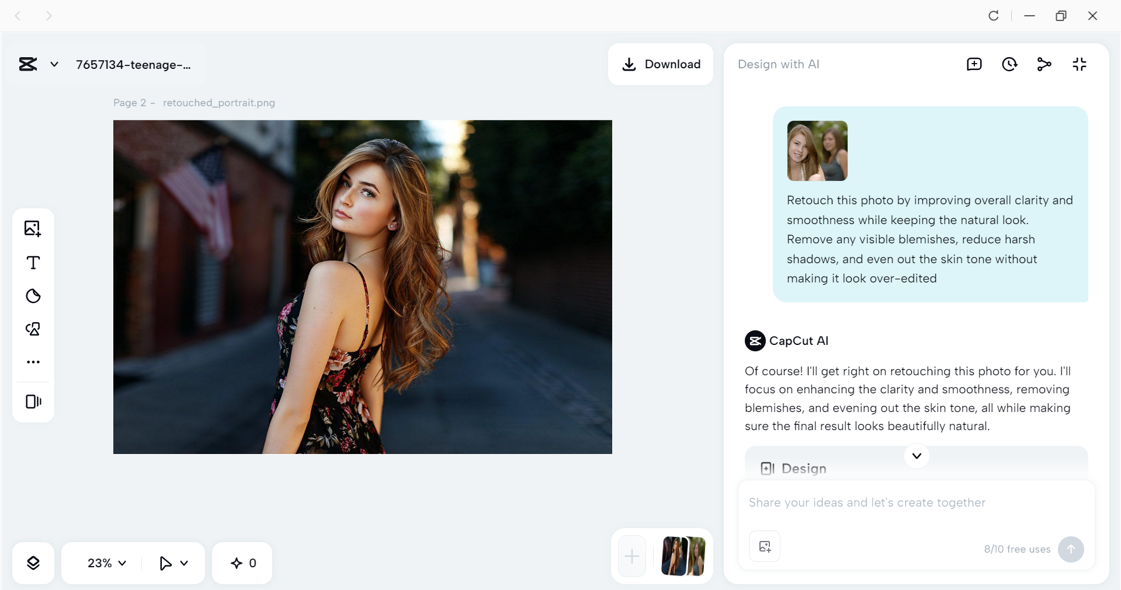Viewport: 1121px width, 590px height.
Task: Select the Text tool
Action: pos(33,263)
